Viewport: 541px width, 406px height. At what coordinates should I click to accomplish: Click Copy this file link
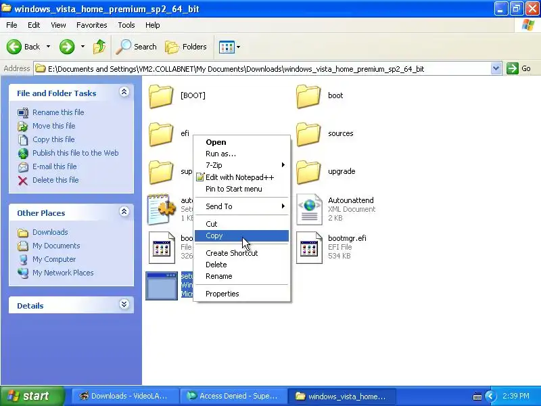[x=53, y=139]
